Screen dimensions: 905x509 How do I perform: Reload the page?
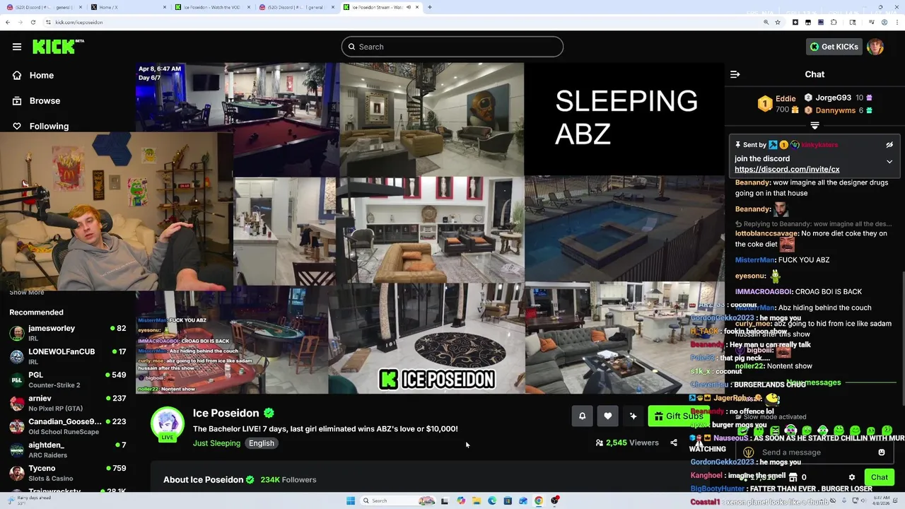33,22
